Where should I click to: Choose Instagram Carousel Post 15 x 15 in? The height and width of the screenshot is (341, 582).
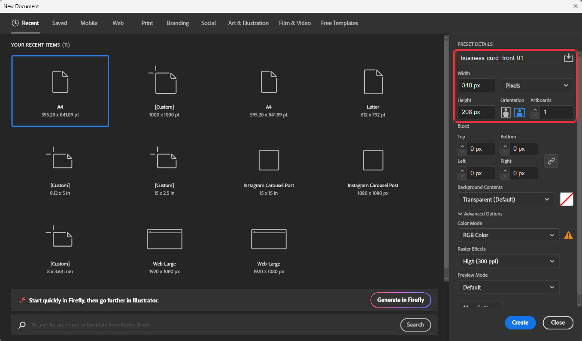click(x=269, y=169)
